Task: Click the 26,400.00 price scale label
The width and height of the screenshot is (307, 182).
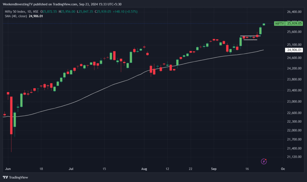Action: coord(294,12)
